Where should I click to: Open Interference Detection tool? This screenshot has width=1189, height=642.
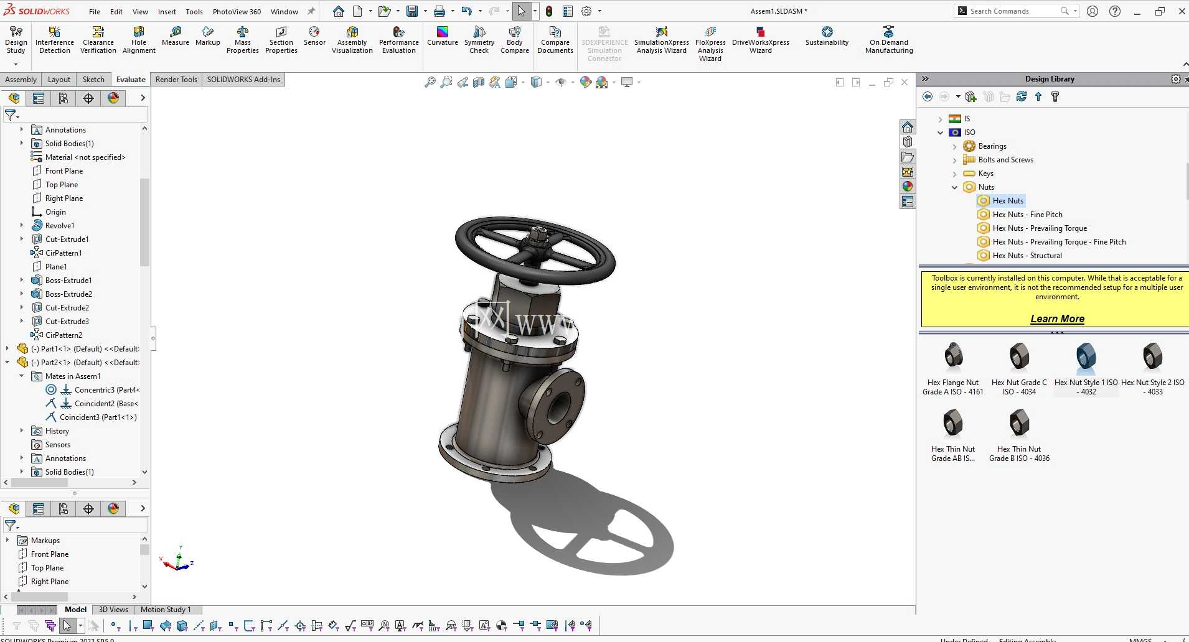pyautogui.click(x=55, y=40)
